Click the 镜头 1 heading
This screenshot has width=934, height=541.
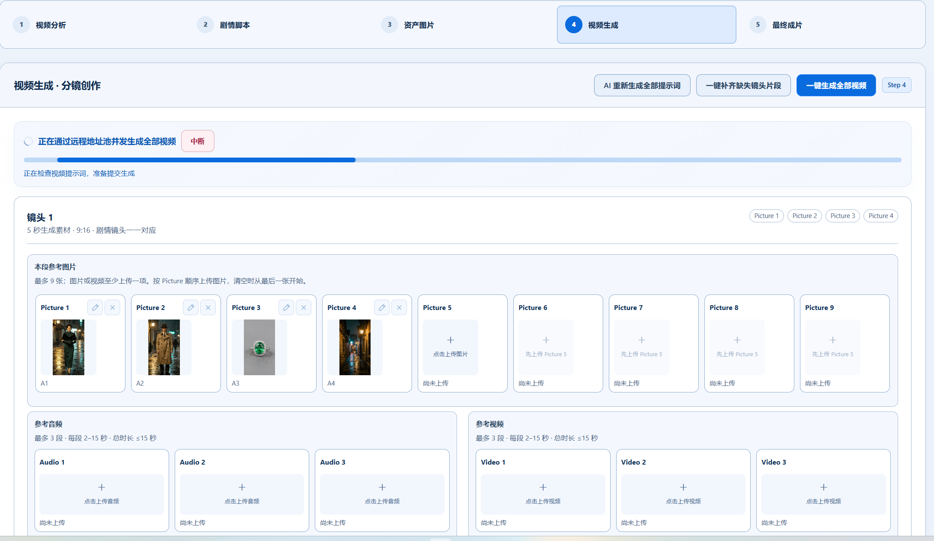[x=40, y=218]
